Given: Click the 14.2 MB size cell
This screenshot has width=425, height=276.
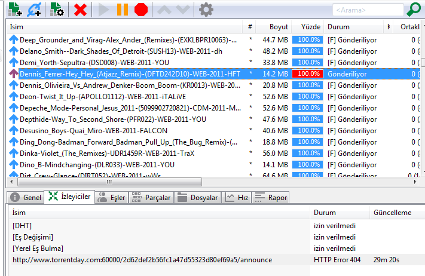Looking at the screenshot, I should (275, 74).
